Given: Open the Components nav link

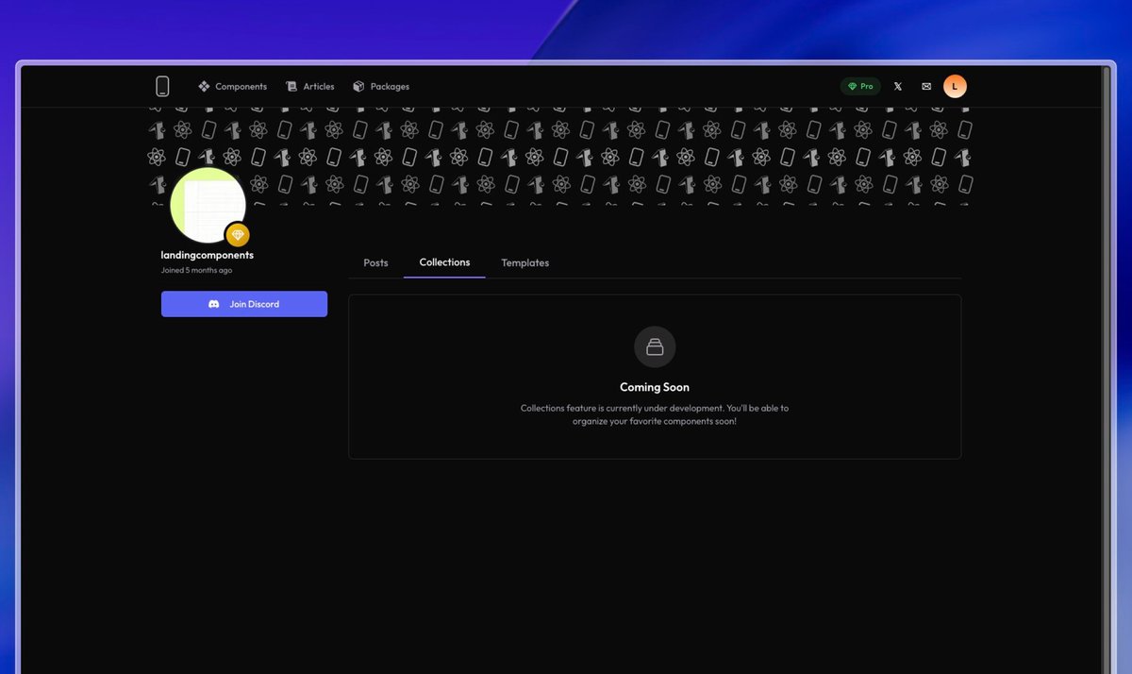Looking at the screenshot, I should pos(232,86).
